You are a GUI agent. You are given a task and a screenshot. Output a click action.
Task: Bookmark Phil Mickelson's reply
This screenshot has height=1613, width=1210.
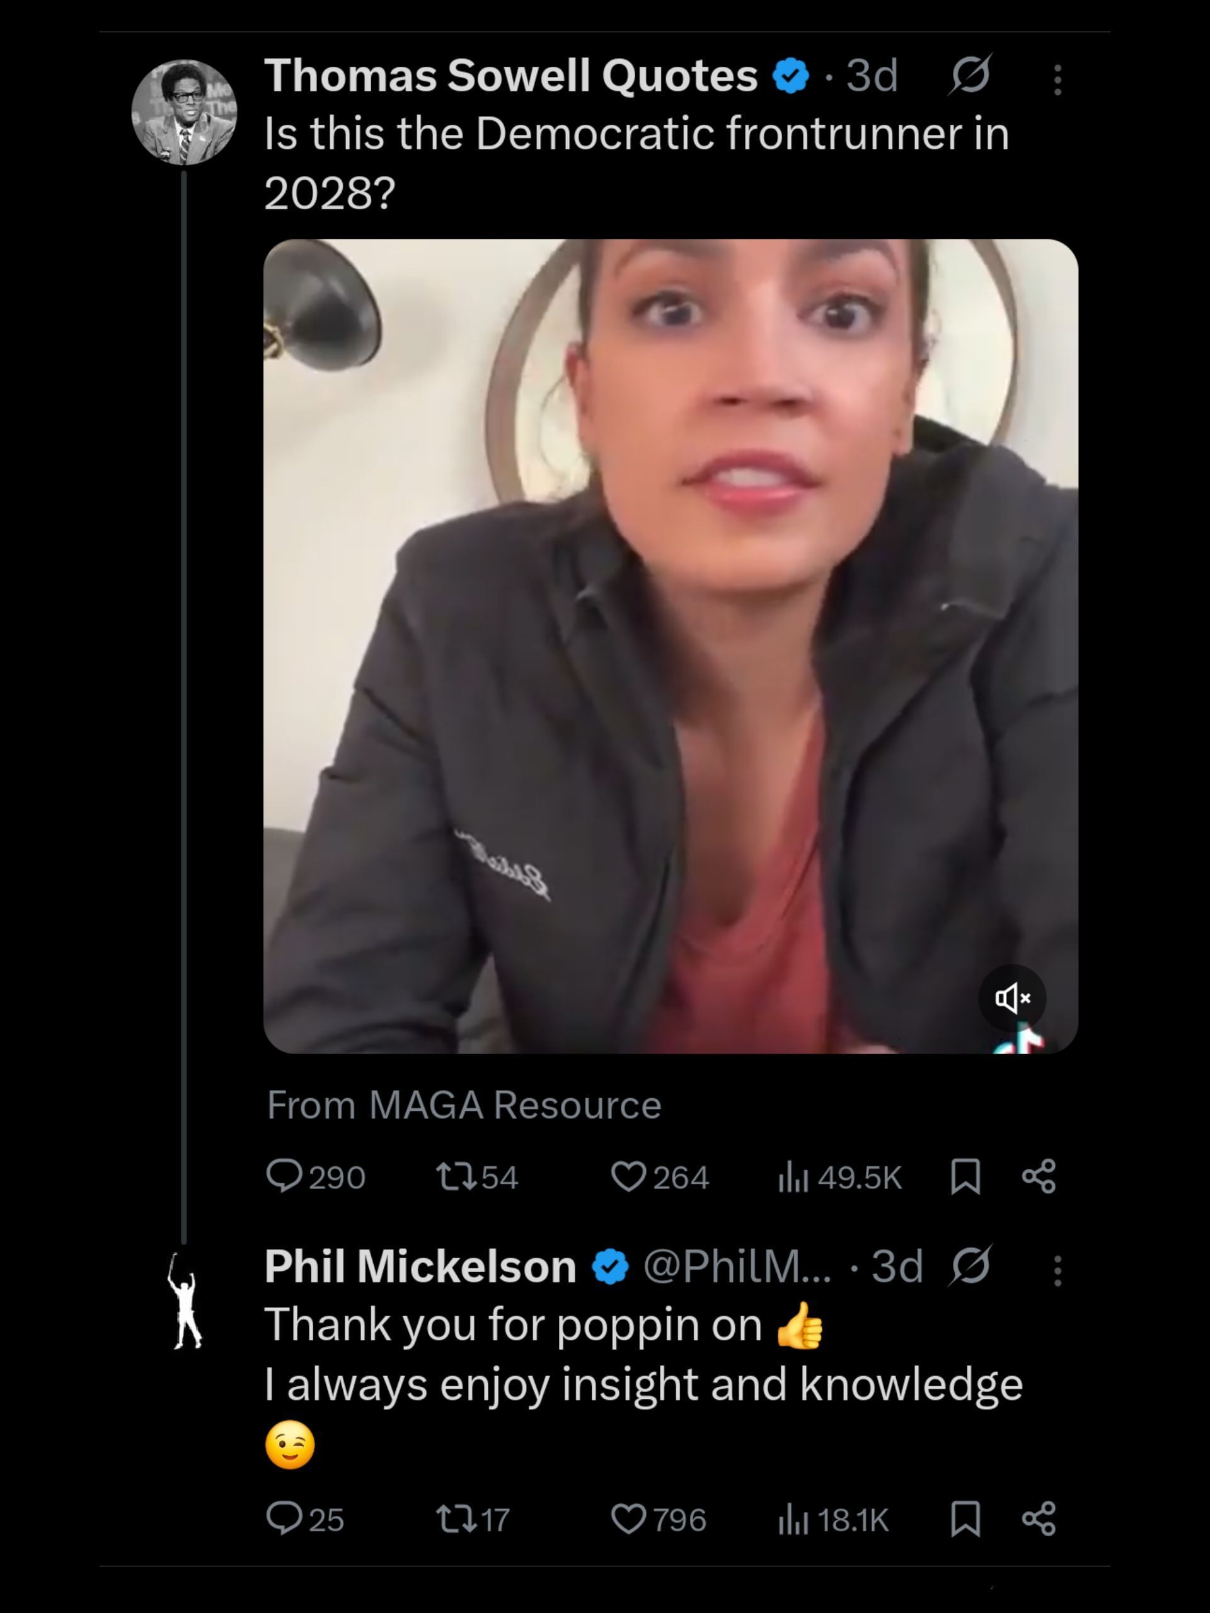pos(965,1519)
